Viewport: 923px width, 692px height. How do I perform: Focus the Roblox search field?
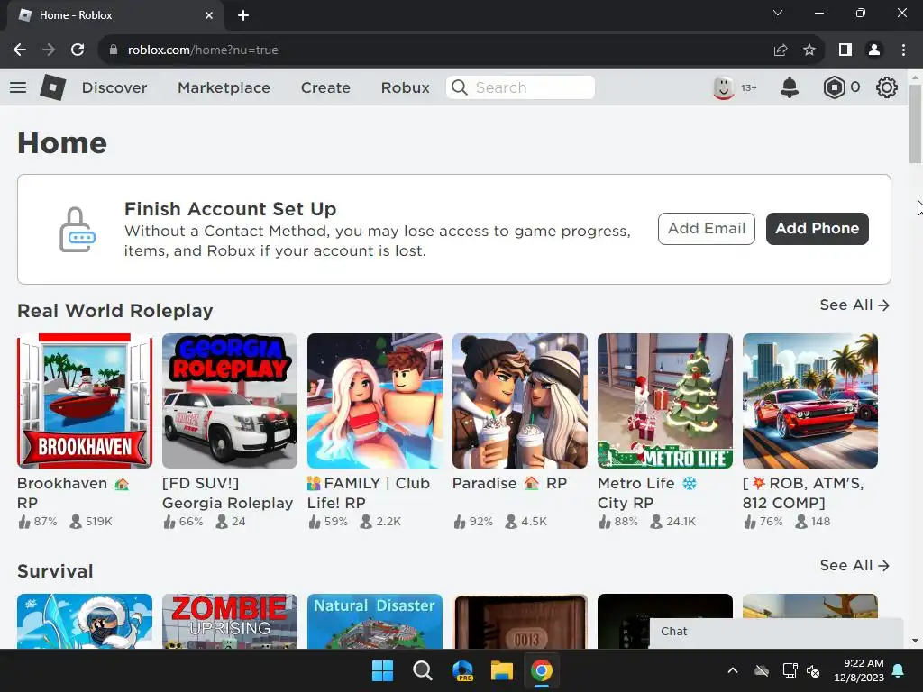[520, 87]
